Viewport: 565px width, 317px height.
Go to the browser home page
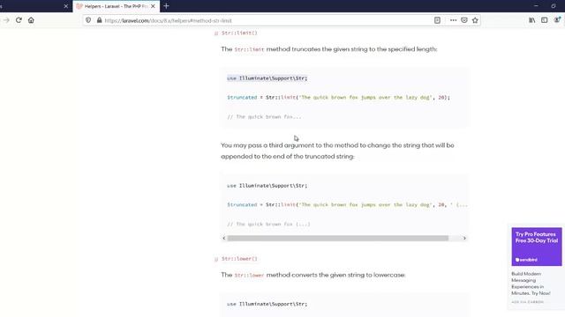tap(31, 20)
